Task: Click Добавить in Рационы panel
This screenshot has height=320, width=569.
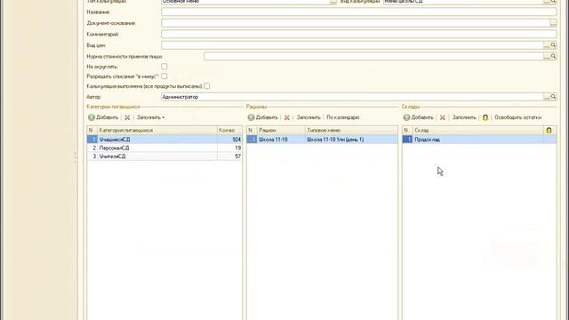Action: coord(263,117)
